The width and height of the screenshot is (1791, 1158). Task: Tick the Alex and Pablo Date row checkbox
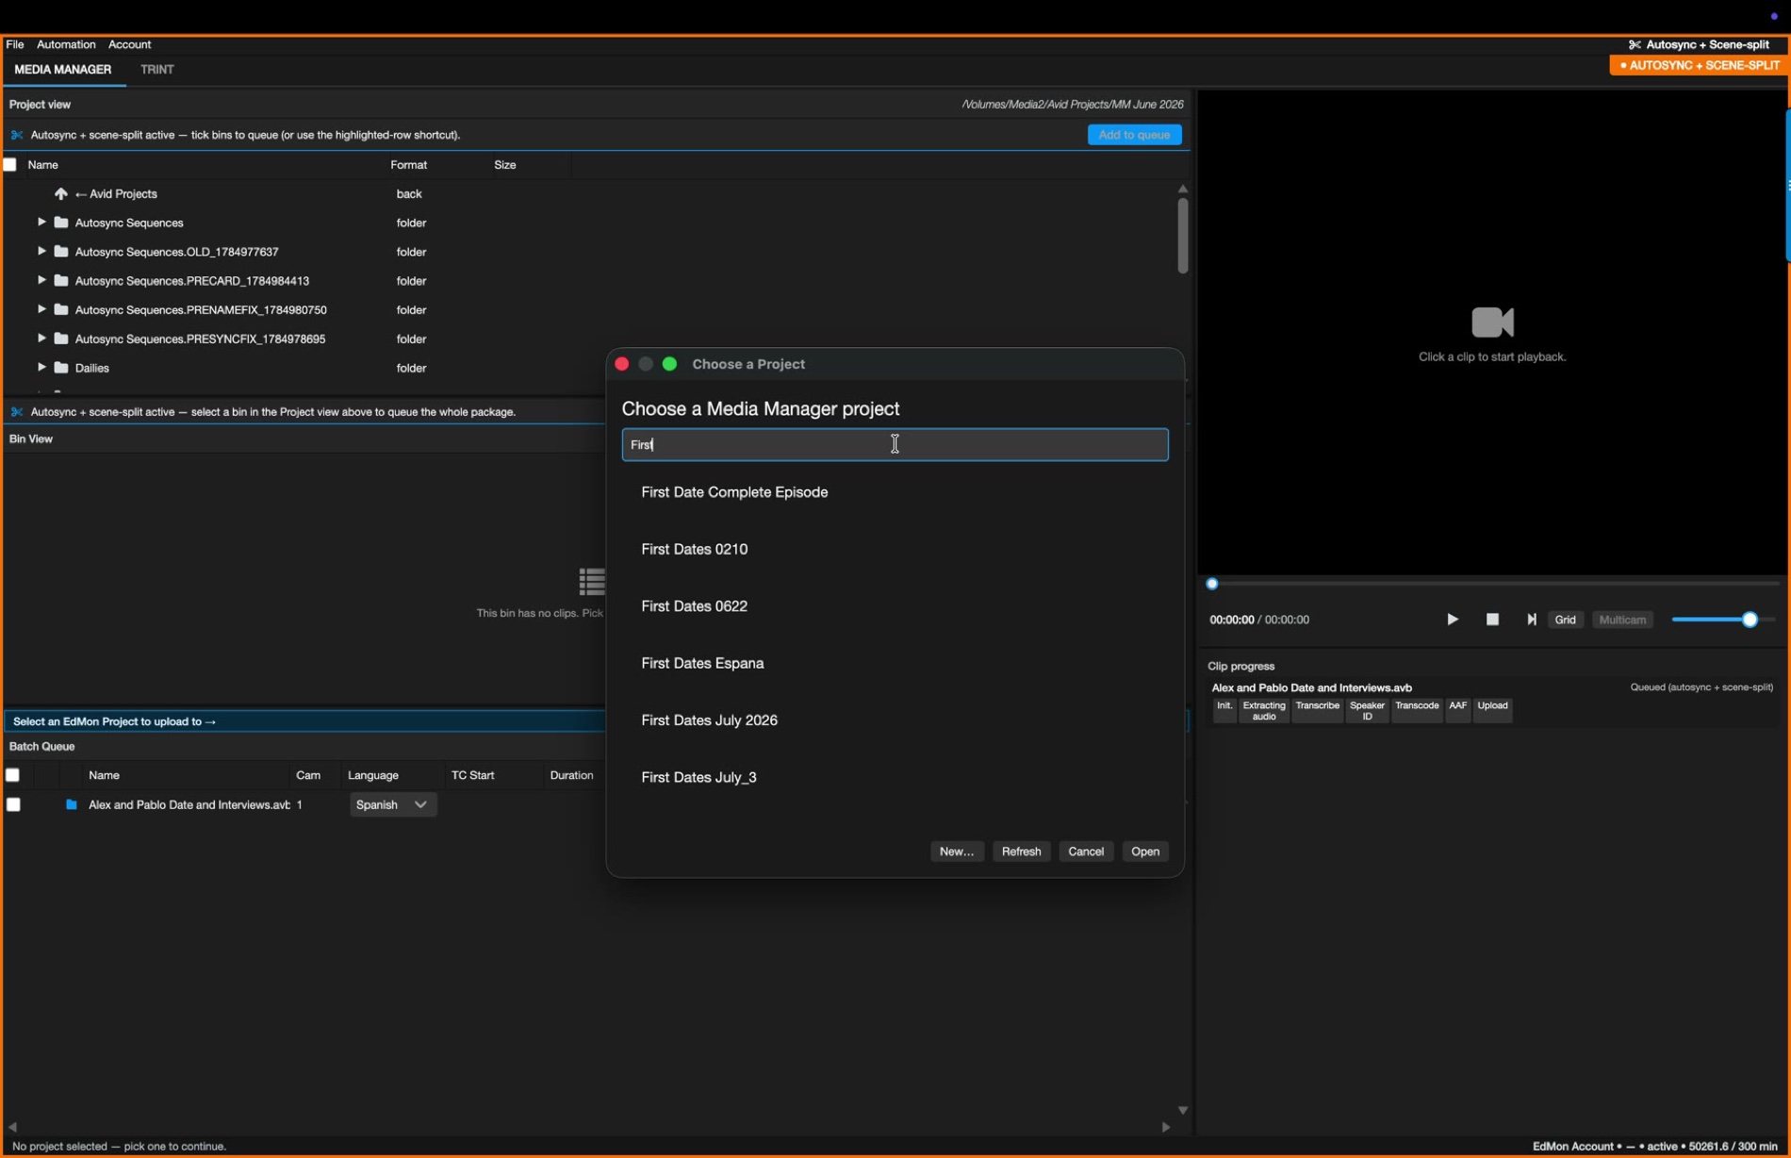click(13, 804)
